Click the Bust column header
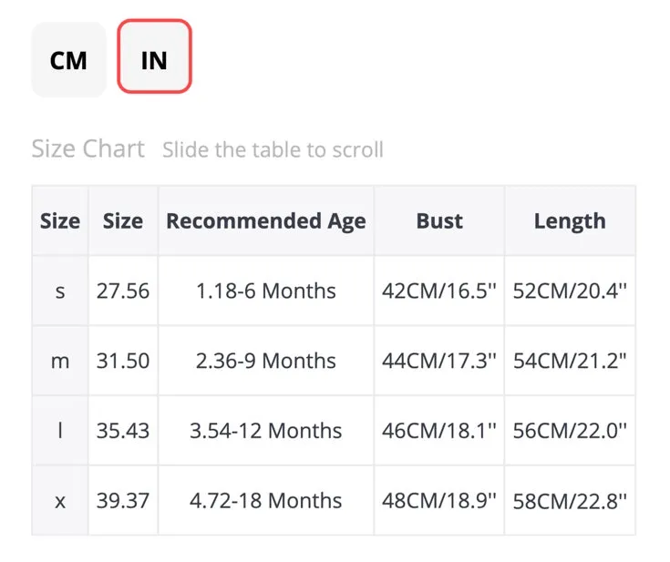 click(x=439, y=220)
